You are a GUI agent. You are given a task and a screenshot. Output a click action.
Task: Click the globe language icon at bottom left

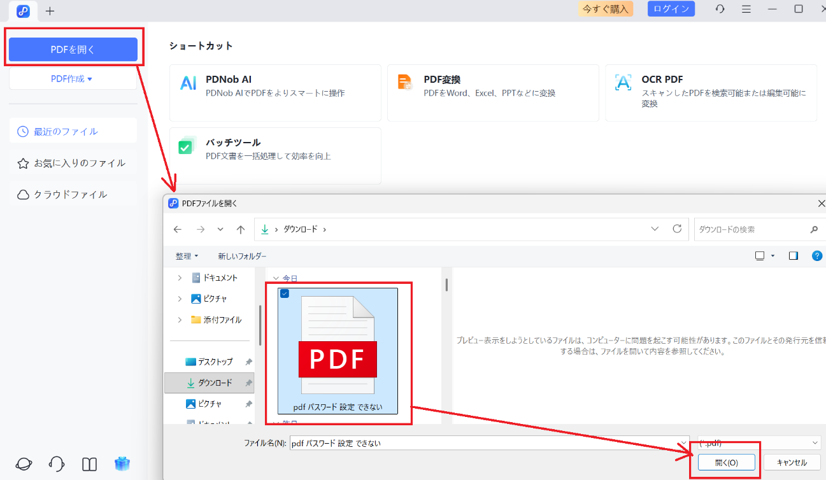(23, 463)
